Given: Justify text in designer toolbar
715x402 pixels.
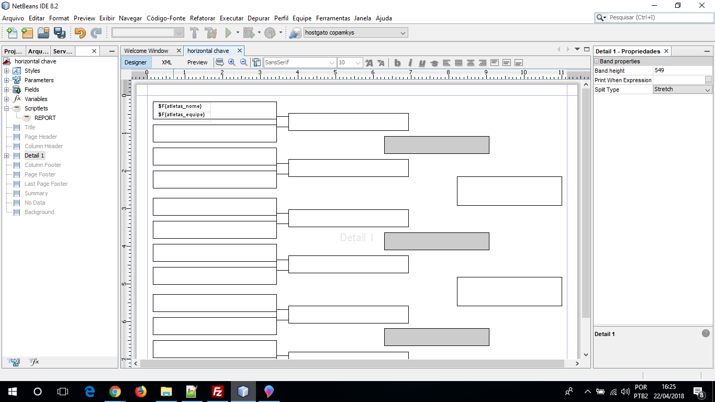Looking at the screenshot, I should click(459, 63).
